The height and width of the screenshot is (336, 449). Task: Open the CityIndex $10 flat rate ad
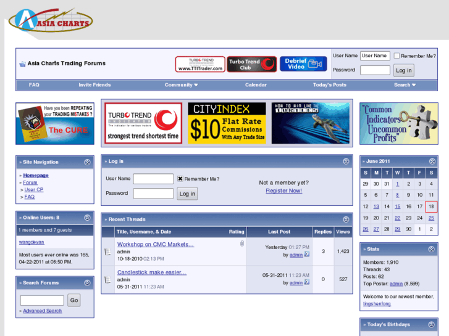(x=227, y=123)
